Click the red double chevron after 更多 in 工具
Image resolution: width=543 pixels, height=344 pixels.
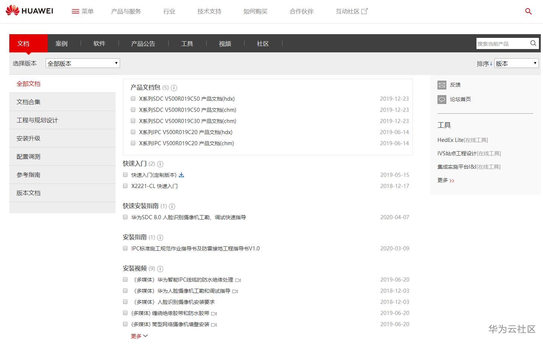click(452, 181)
